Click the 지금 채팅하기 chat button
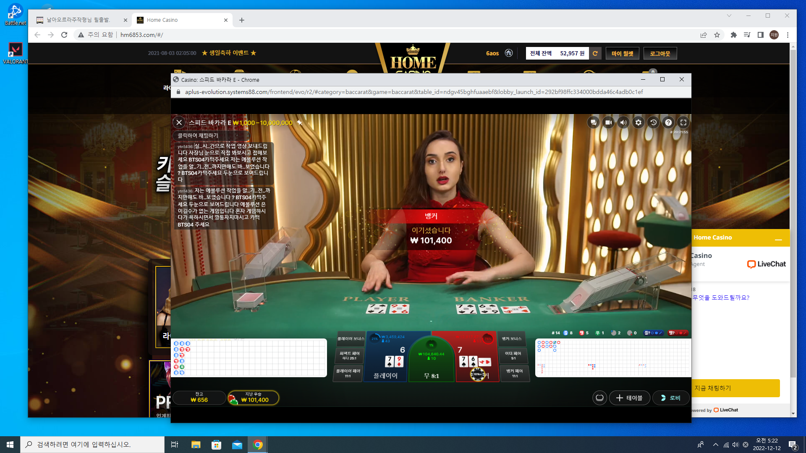806x453 pixels. 736,388
